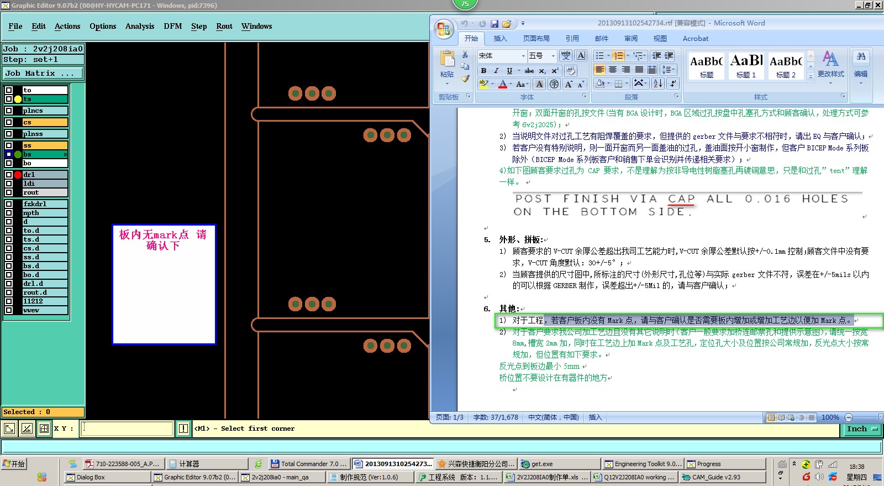Click the Show paragraph marks icon
Screen dimensions: 884x486
pyautogui.click(x=672, y=83)
